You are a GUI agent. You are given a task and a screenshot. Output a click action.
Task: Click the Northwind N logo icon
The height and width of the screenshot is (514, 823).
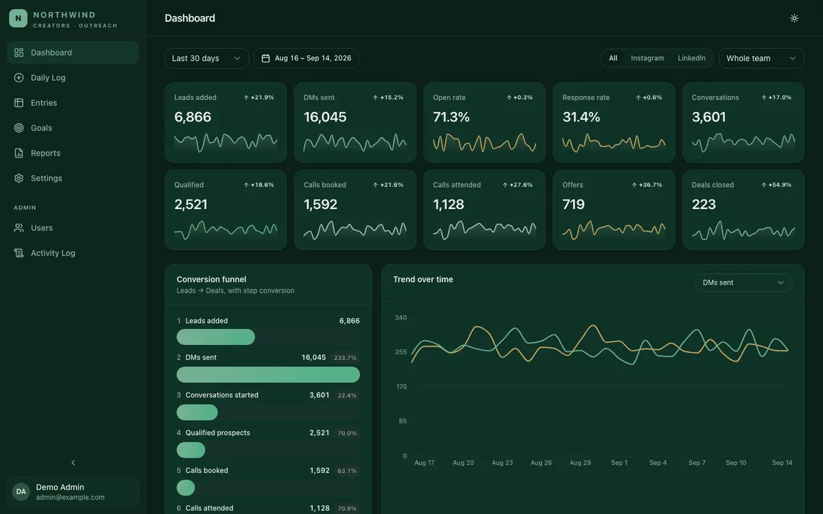19,19
